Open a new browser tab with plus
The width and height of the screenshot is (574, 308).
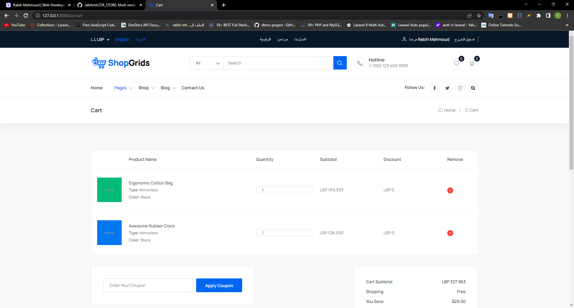[224, 5]
